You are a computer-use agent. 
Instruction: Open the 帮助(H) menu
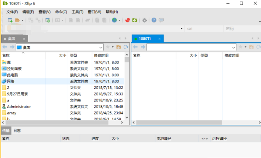[x=112, y=12]
